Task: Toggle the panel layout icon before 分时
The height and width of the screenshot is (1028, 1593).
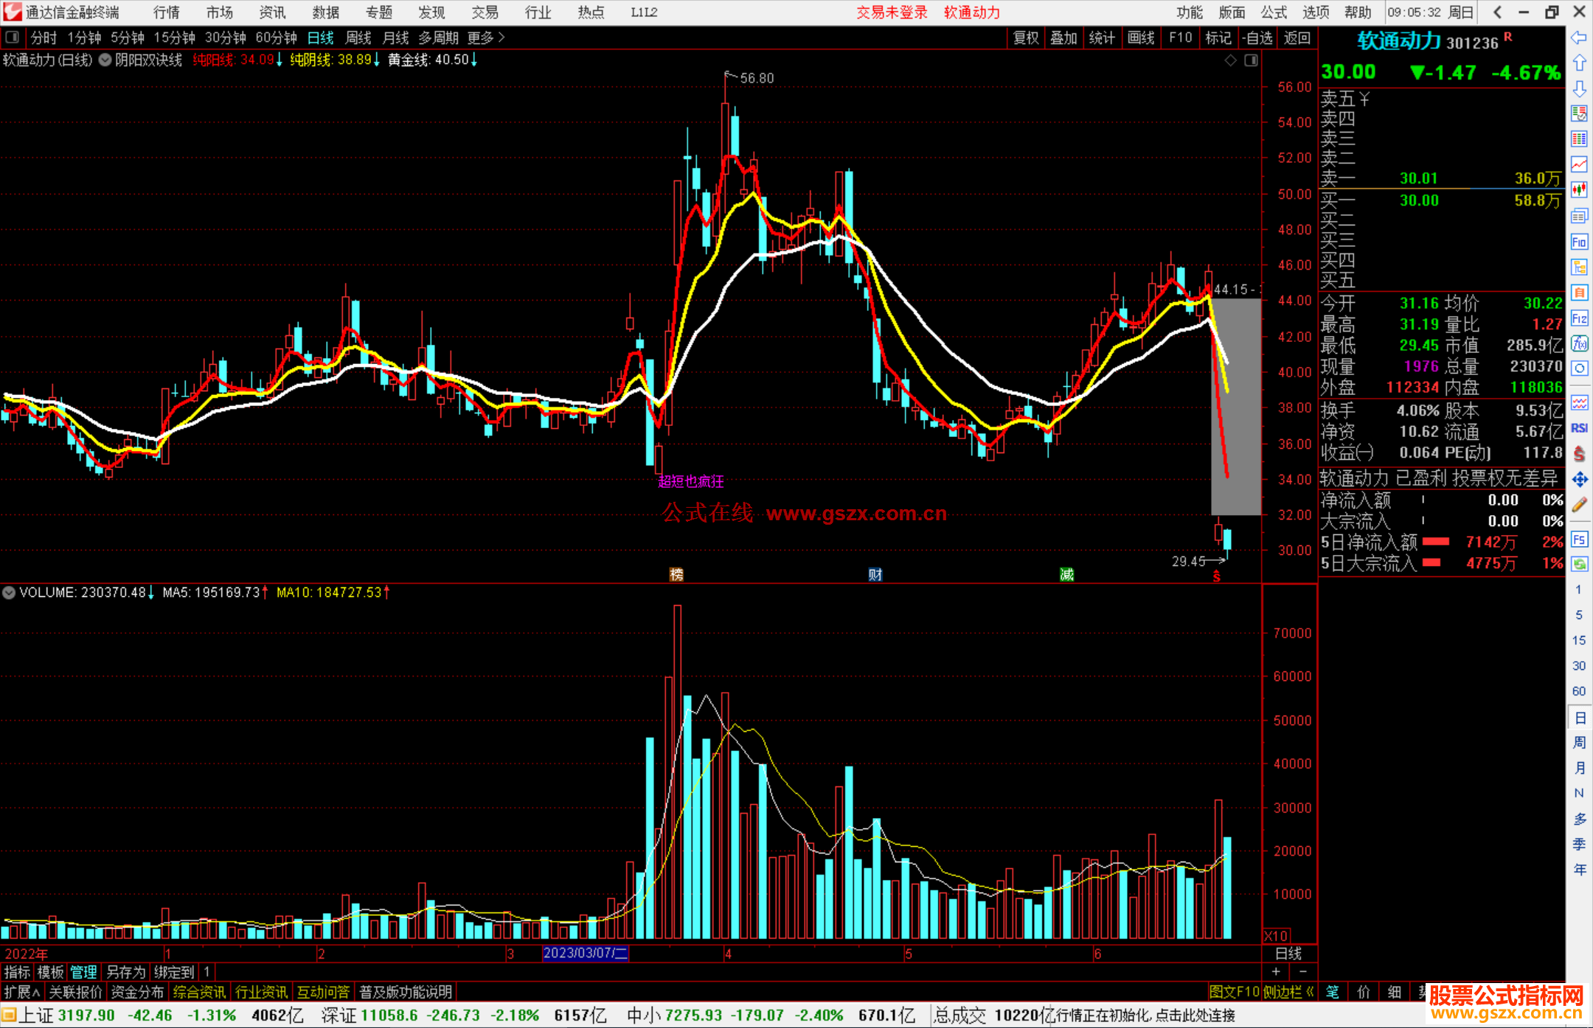Action: coord(12,37)
